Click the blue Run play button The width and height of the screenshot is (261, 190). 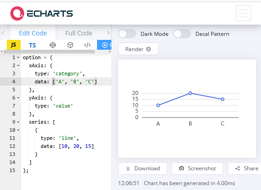(104, 45)
